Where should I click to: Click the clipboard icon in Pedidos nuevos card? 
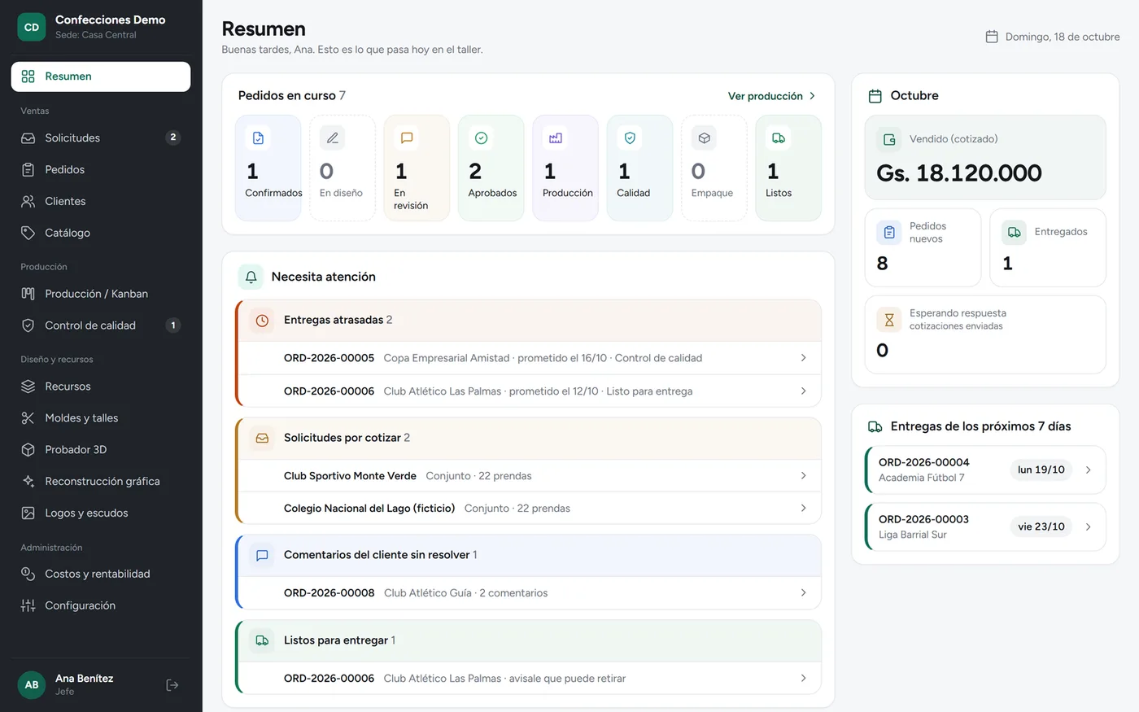coord(889,233)
